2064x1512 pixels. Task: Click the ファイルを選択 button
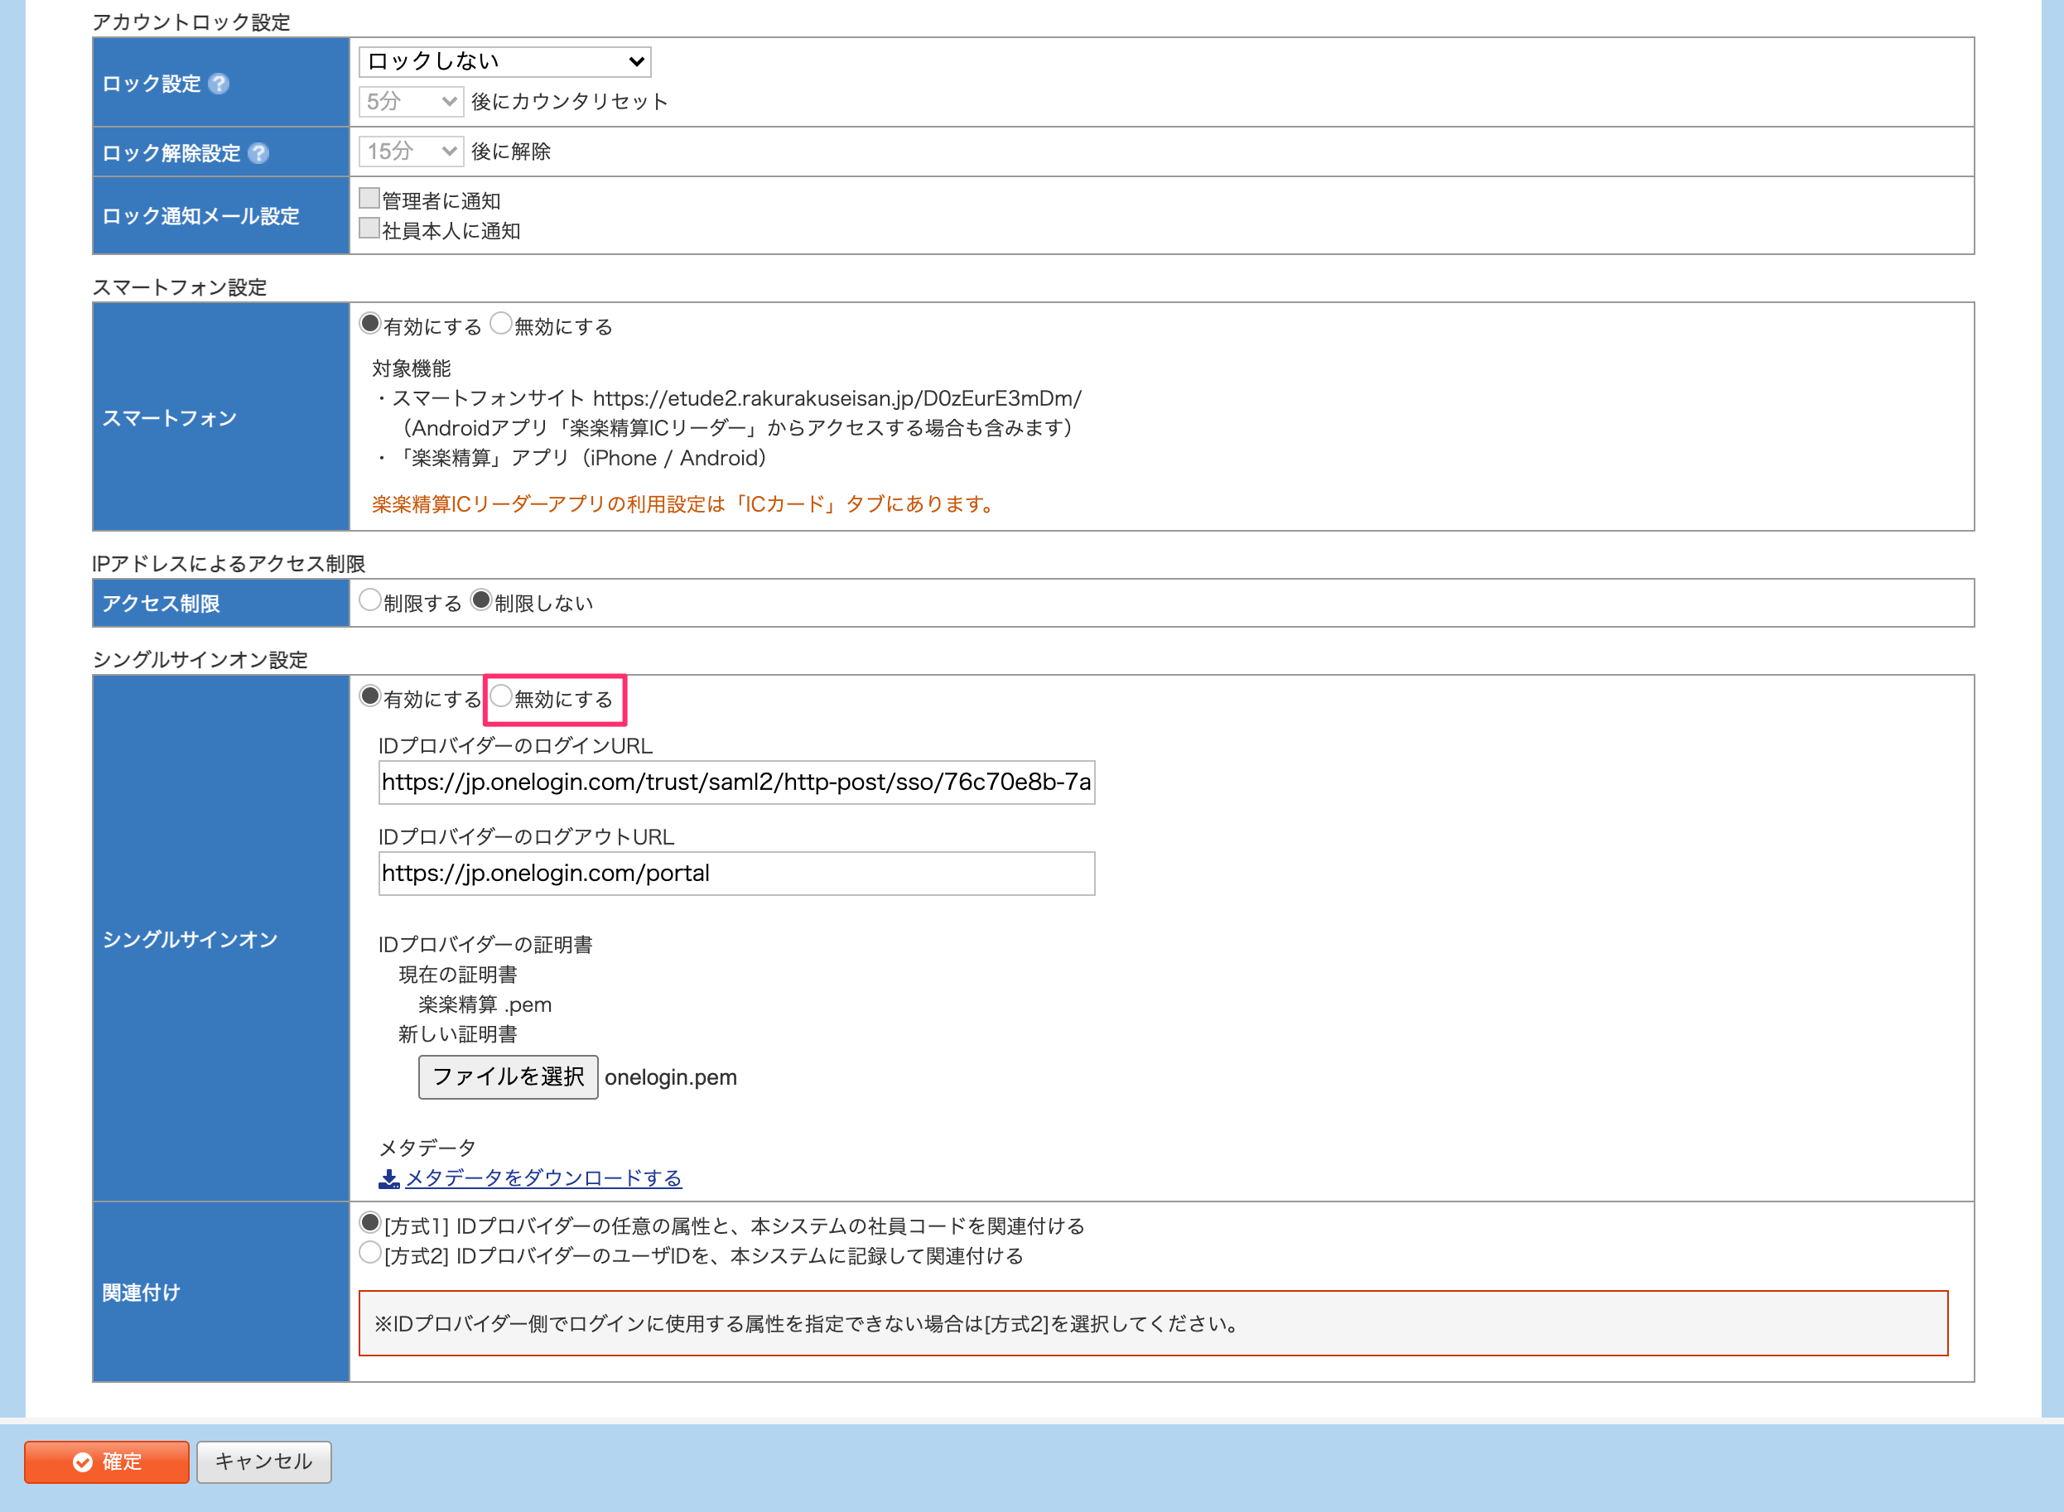click(508, 1077)
